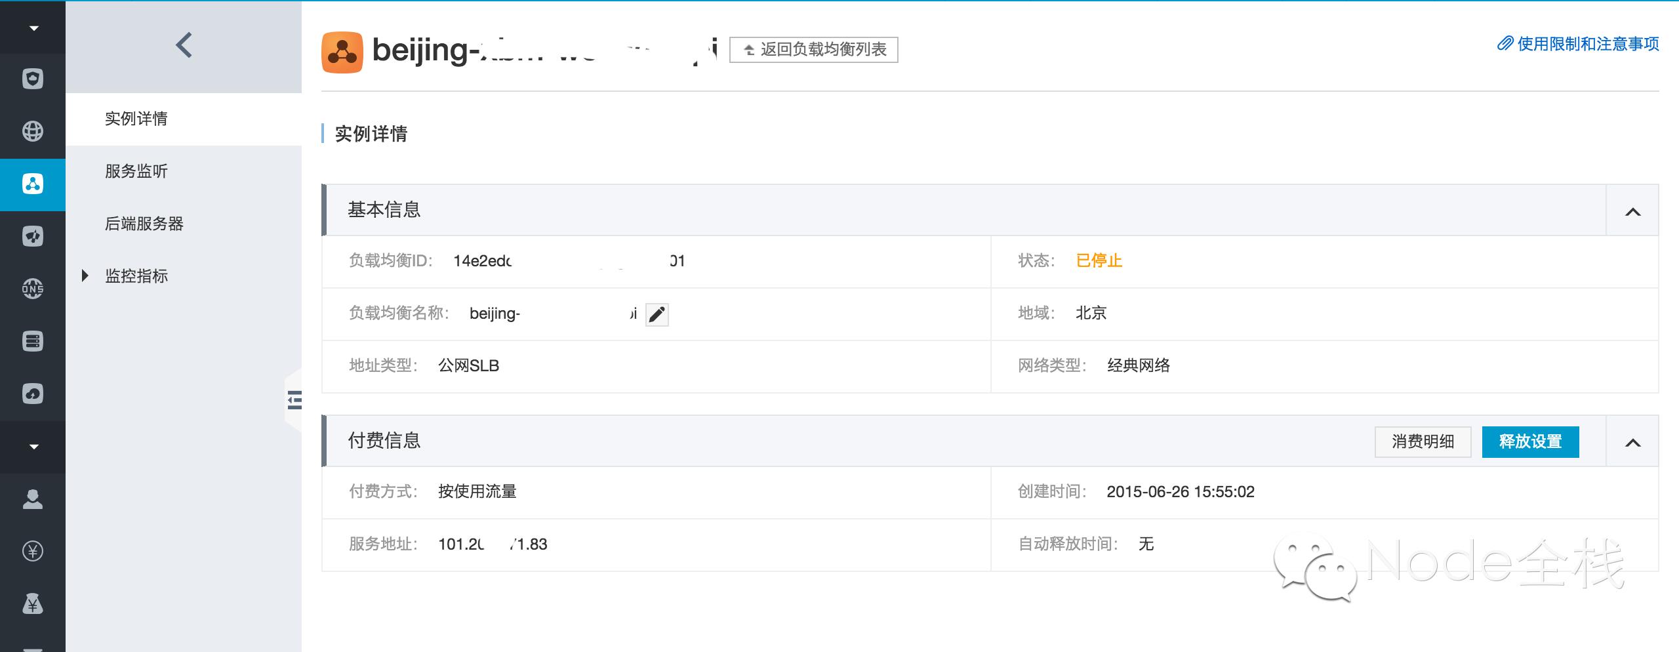Screen dimensions: 1679x652
Task: Open the user account icon in sidebar
Action: tap(33, 499)
